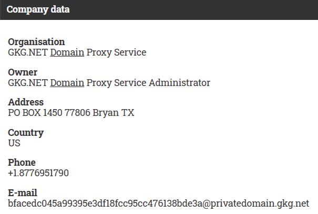The image size is (318, 214).
Task: Click the US country value
Action: pyautogui.click(x=14, y=143)
